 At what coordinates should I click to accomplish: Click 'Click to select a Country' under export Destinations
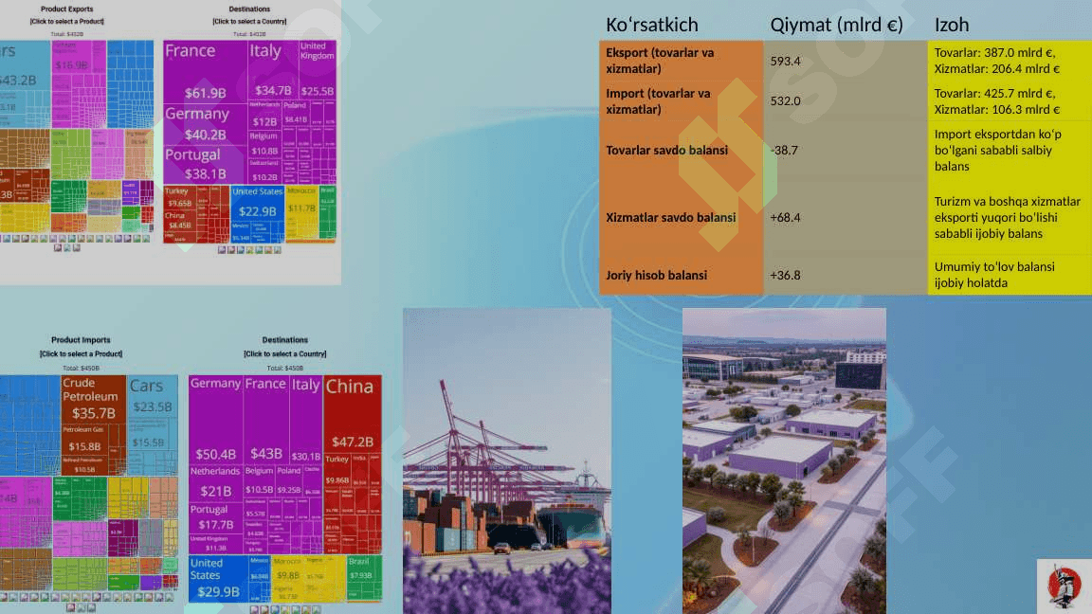coord(249,22)
